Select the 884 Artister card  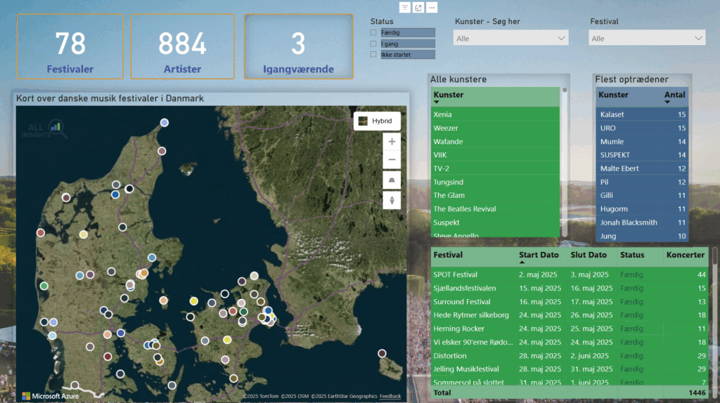(182, 47)
